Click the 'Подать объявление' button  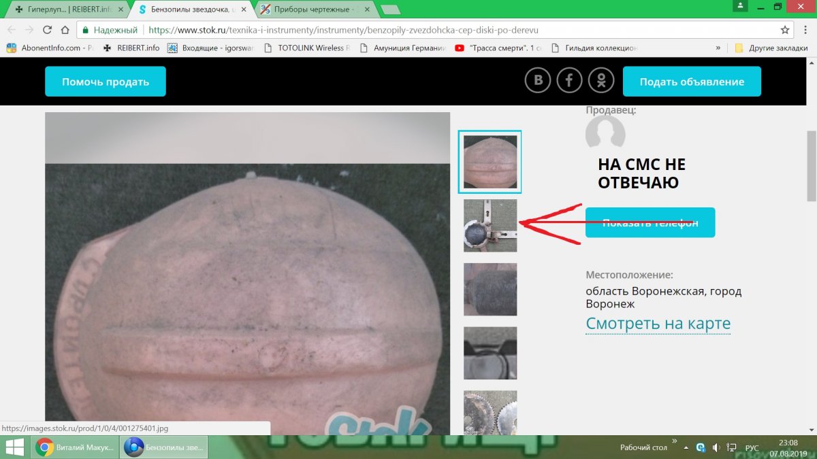(692, 82)
